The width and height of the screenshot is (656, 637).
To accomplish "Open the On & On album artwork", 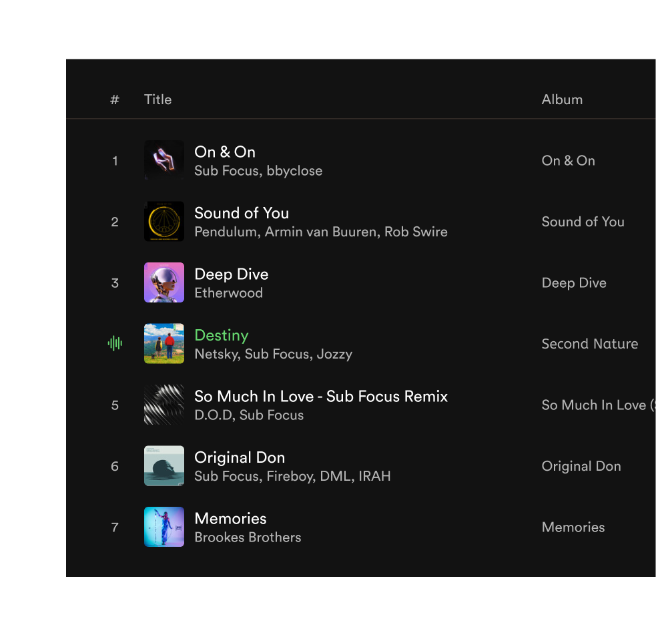I will [164, 160].
